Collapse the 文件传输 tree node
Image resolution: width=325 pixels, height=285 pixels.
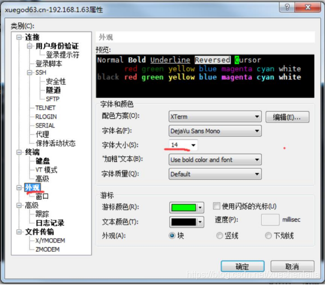click(x=19, y=232)
